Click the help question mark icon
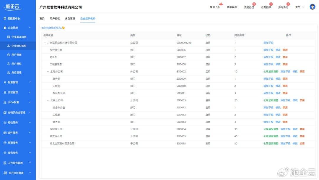Image resolution: width=319 pixels, height=180 pixels. [64, 28]
